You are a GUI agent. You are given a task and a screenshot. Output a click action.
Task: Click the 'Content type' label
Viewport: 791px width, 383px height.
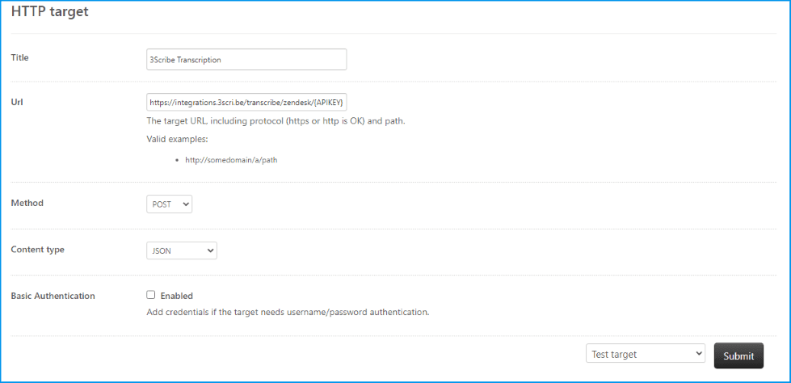(x=38, y=250)
